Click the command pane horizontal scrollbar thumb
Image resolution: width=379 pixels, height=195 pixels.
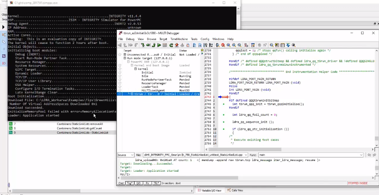(x=179, y=178)
